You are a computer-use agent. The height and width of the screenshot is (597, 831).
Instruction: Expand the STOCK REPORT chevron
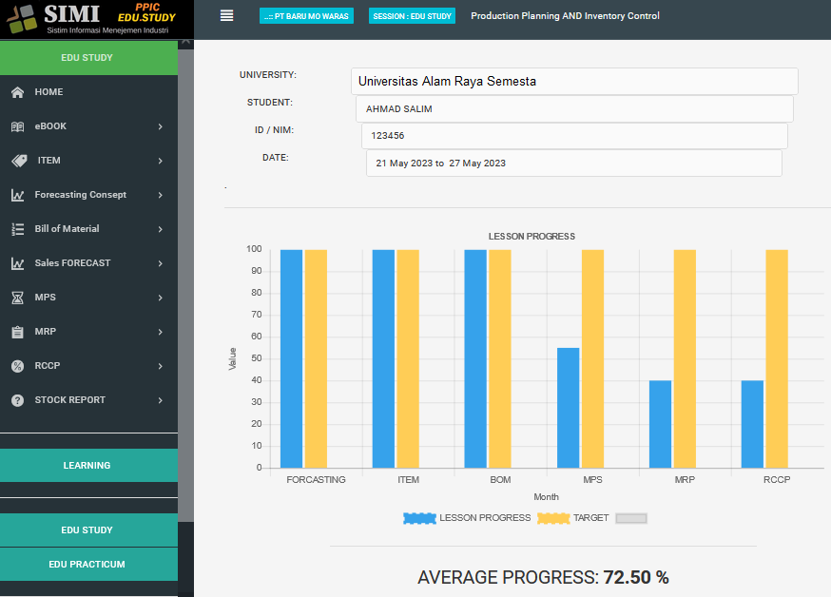pyautogui.click(x=160, y=400)
